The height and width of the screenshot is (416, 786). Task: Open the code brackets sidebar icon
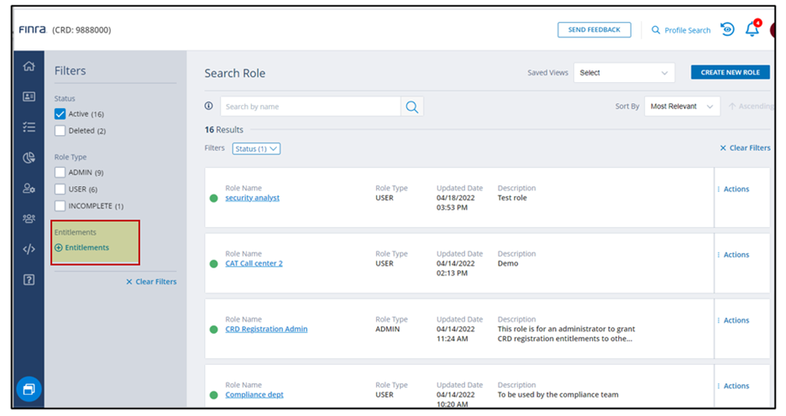[29, 249]
